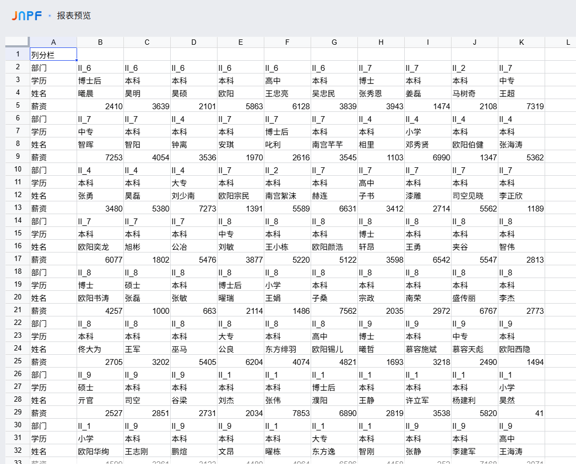Click the cell with name 邓秀贤
The height and width of the screenshot is (464, 576).
point(428,144)
